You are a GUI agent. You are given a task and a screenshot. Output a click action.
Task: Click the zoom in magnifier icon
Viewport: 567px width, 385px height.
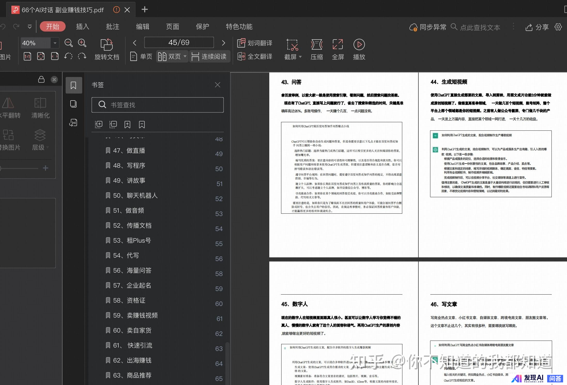tap(82, 43)
